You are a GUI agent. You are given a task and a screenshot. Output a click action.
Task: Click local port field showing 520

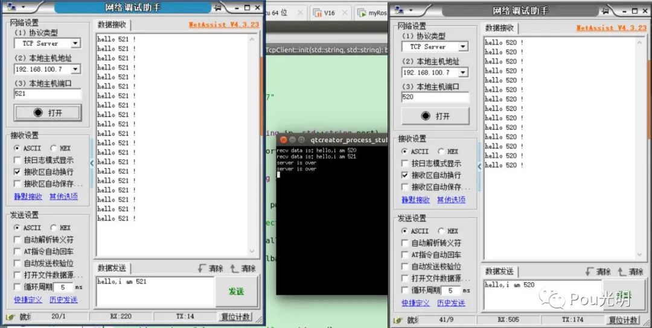[435, 97]
